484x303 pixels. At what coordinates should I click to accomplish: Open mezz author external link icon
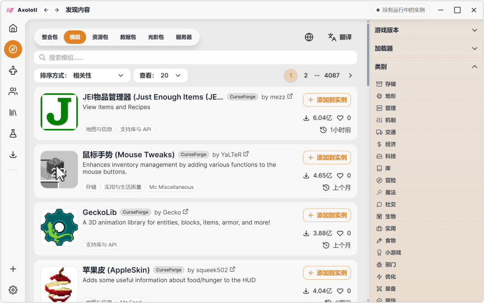point(290,96)
